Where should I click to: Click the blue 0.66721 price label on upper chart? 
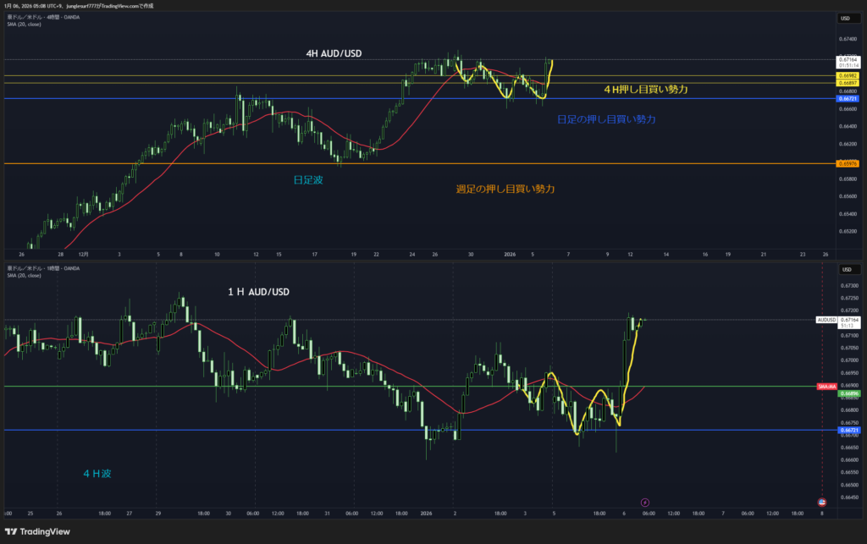(848, 98)
